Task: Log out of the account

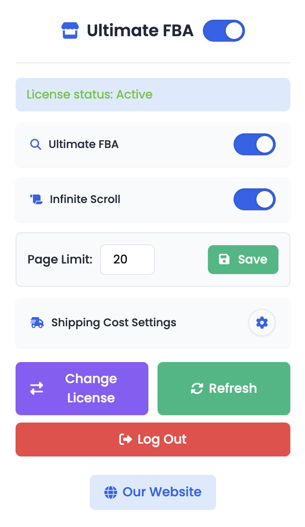Action: [153, 439]
